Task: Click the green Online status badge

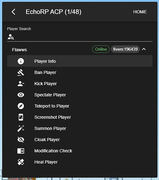Action: pos(101,49)
